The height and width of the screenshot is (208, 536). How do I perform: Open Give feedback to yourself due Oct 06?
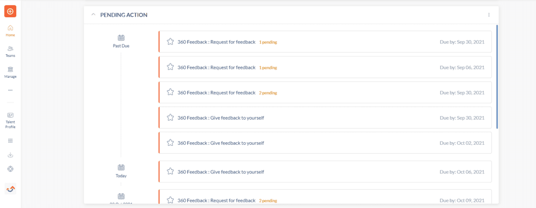(325, 171)
